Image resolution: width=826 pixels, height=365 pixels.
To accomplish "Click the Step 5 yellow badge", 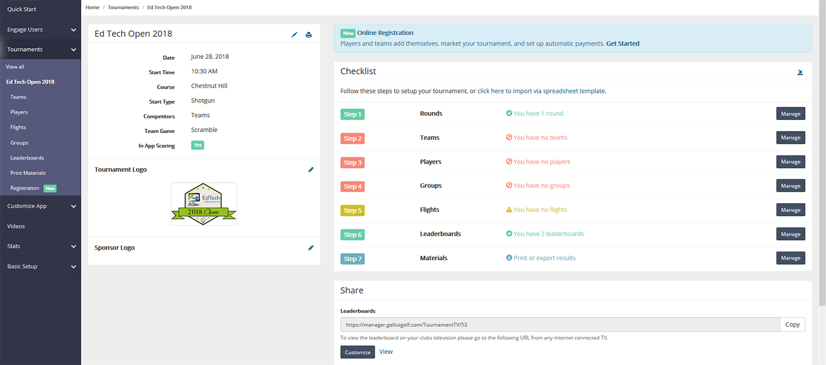I will tap(352, 210).
